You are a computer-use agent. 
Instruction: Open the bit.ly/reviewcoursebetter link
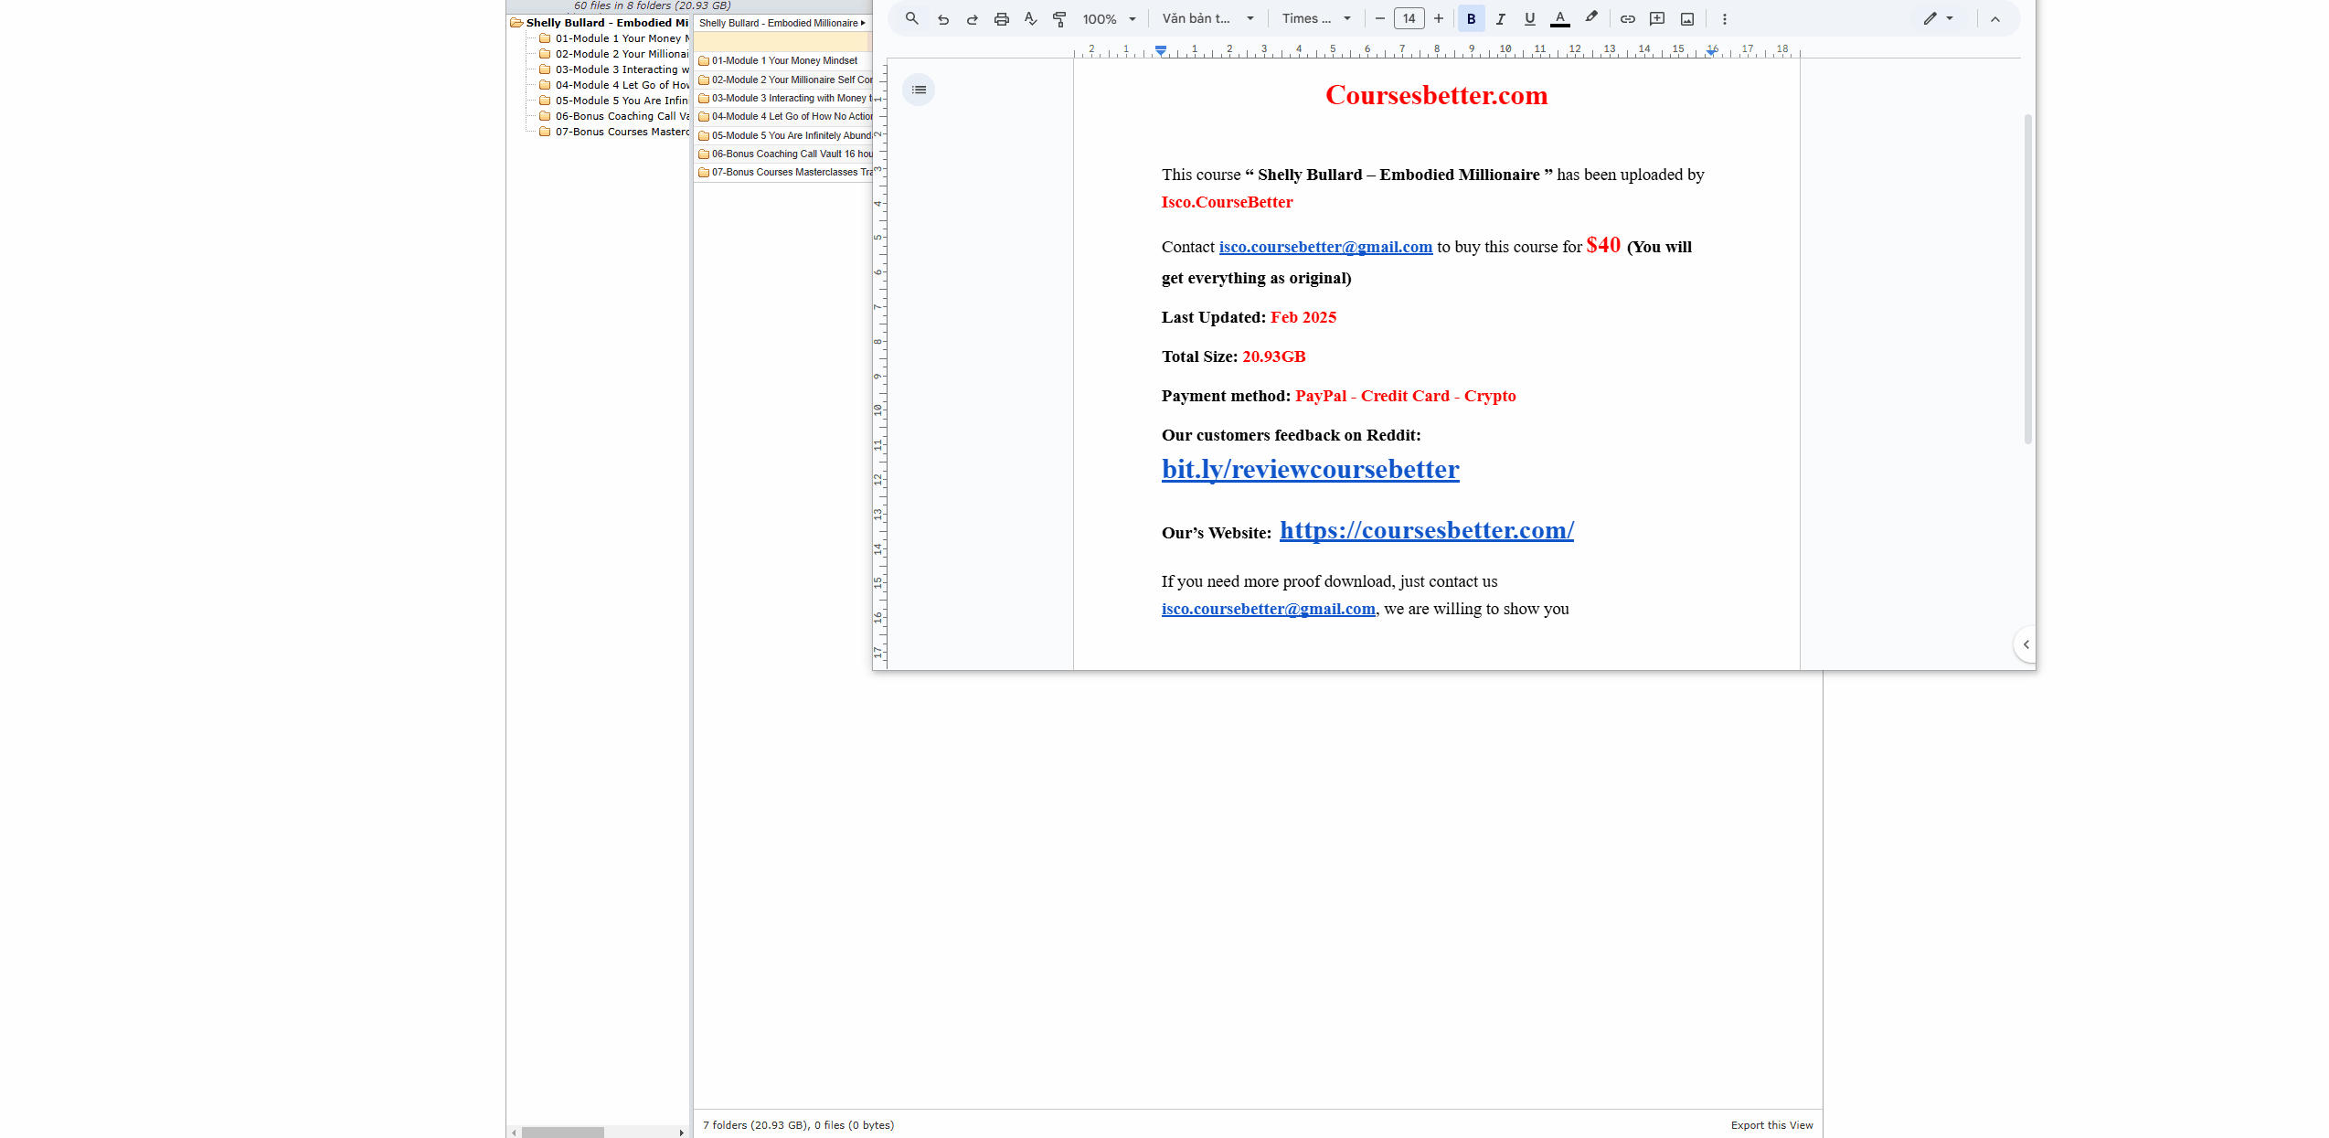point(1310,470)
